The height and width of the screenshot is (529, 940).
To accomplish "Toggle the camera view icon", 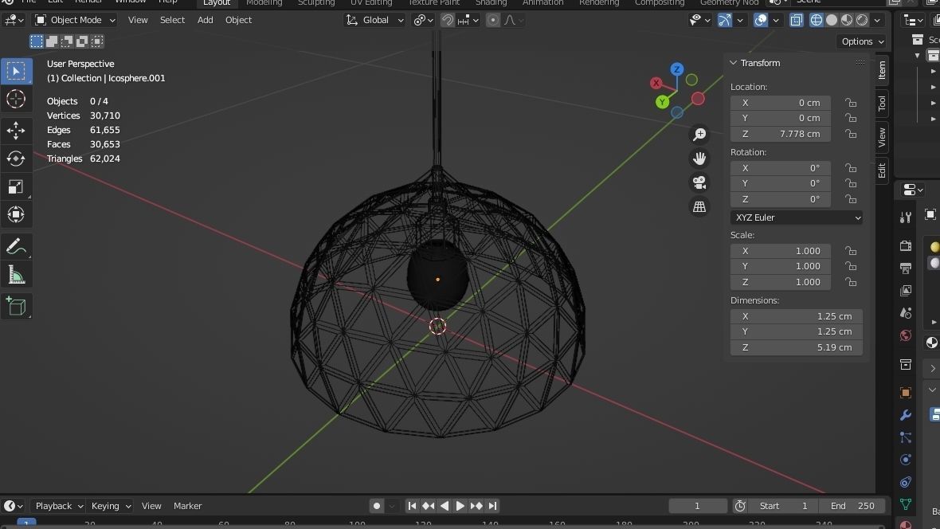I will [x=699, y=182].
